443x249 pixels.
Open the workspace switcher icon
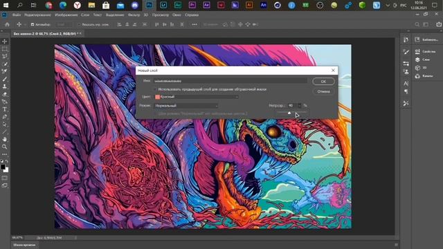coord(426,25)
